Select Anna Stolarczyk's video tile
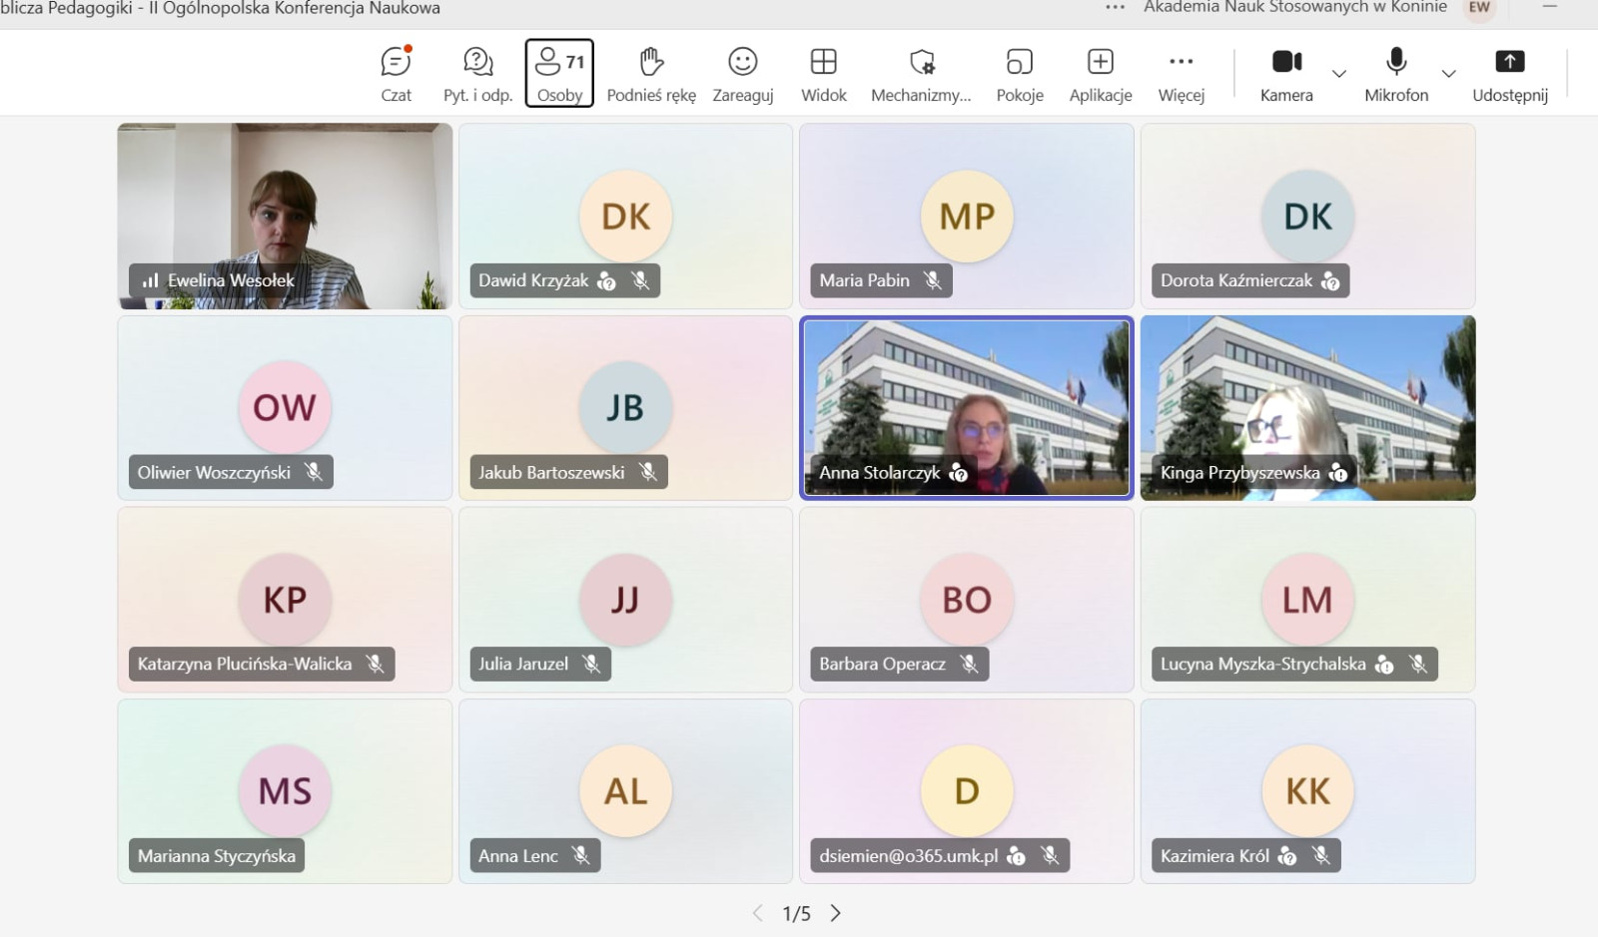Screen dimensions: 1598x937 [966, 407]
